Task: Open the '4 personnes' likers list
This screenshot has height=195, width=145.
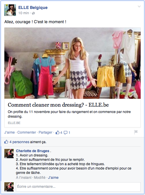Action: click(19, 142)
